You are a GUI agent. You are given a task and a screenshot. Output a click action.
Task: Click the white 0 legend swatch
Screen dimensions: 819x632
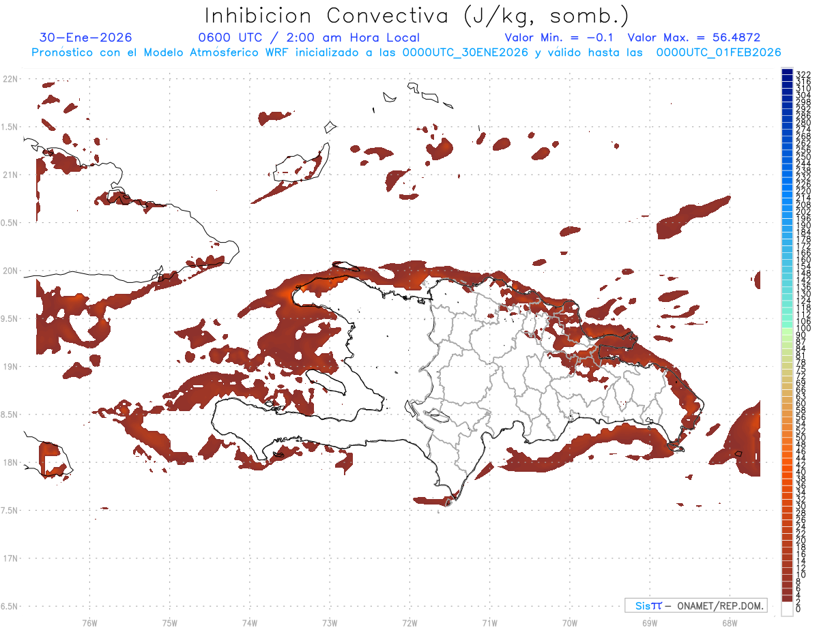(787, 608)
